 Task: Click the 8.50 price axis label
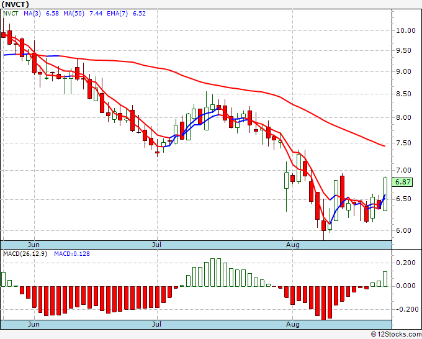[404, 94]
